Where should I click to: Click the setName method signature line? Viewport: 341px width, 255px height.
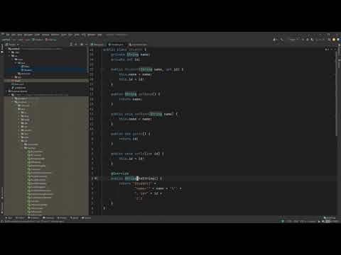tap(144, 114)
